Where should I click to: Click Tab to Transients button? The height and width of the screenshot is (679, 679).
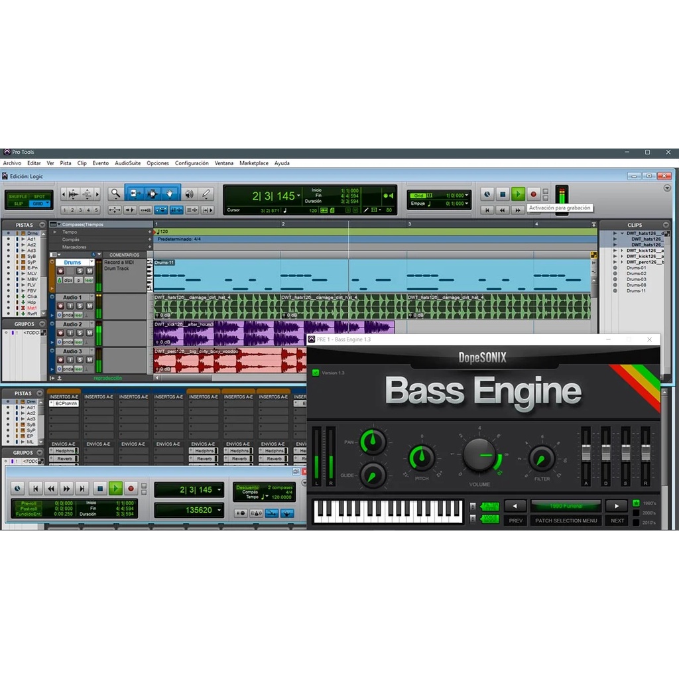pos(130,210)
